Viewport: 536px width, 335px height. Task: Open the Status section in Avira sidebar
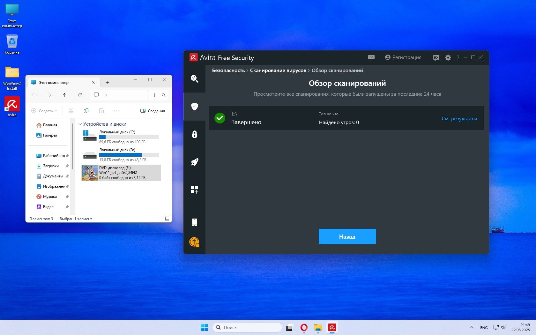pos(194,78)
